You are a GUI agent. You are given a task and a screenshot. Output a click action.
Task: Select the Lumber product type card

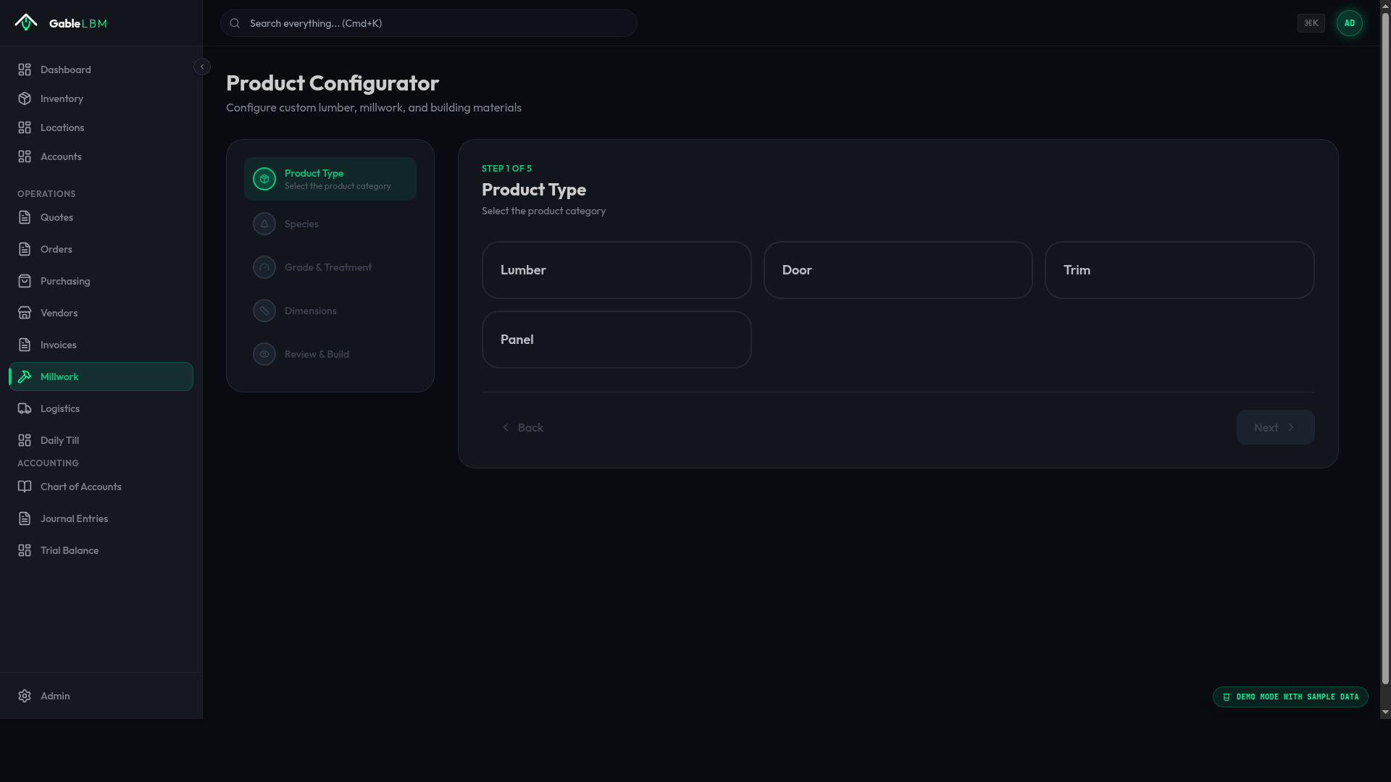pyautogui.click(x=617, y=269)
